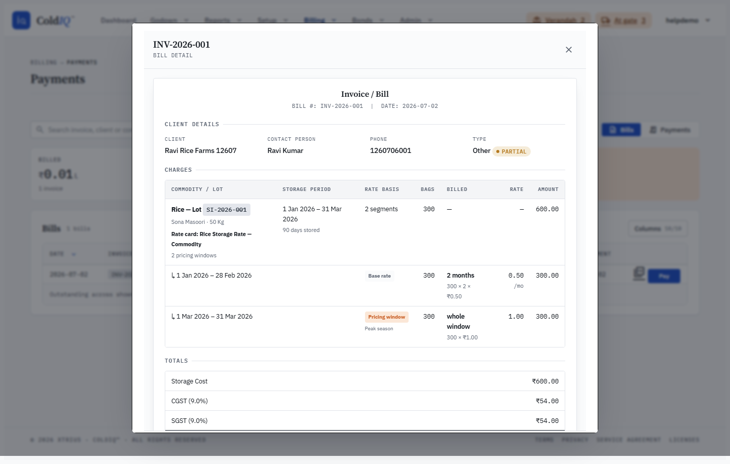This screenshot has width=730, height=464.
Task: Click the Bills tab icon behind the dialog
Action: [612, 130]
